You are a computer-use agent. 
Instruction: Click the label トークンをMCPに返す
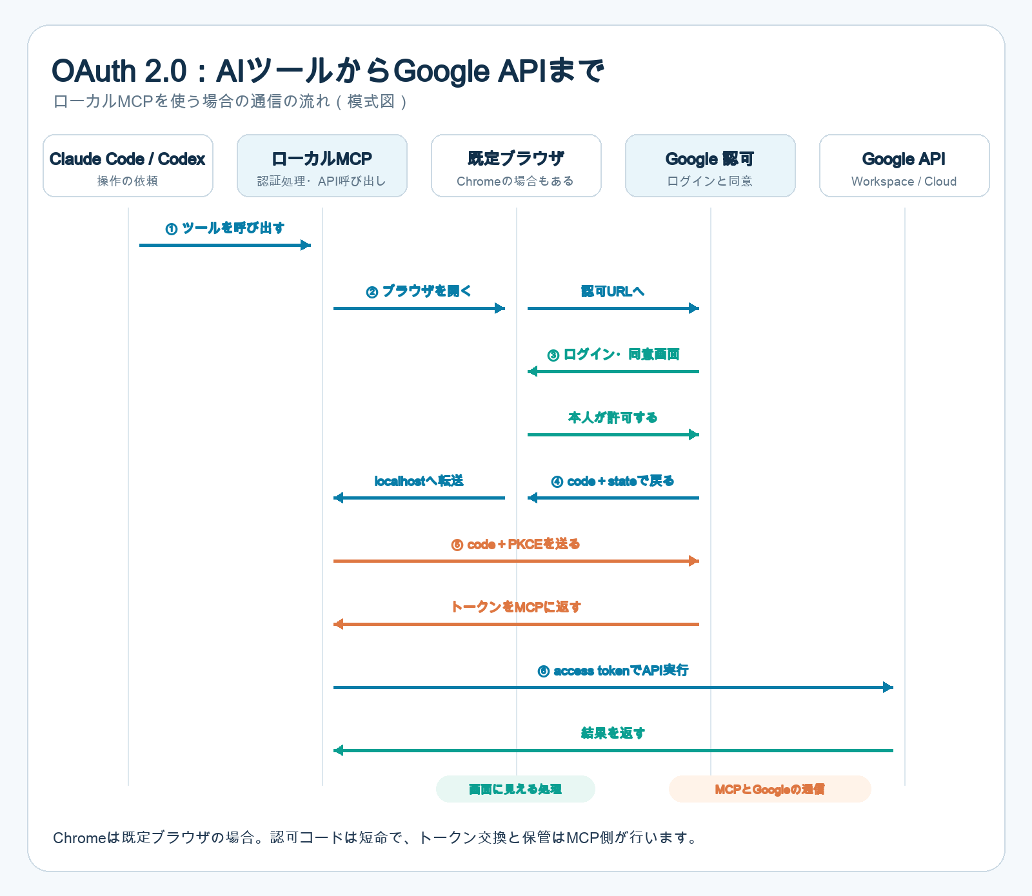tap(516, 607)
